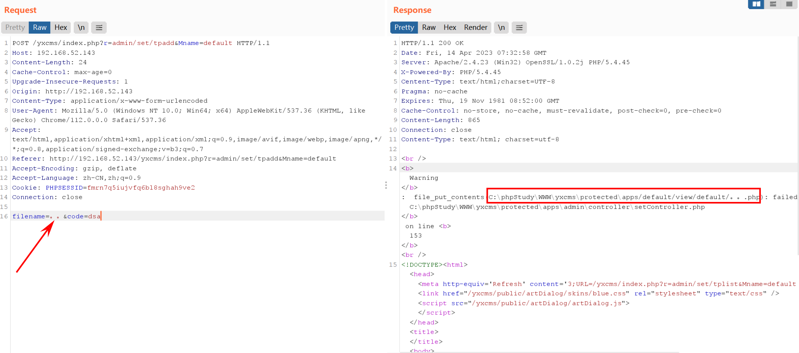Click the response Cache-Control no-store header

tap(561, 111)
